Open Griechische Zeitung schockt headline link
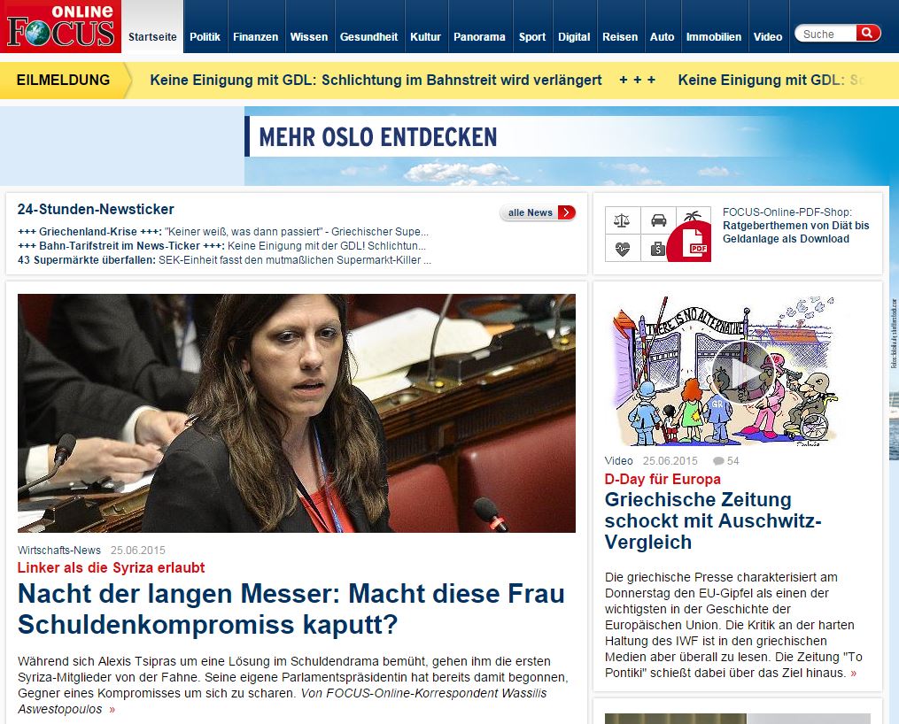The height and width of the screenshot is (724, 899). (x=713, y=520)
